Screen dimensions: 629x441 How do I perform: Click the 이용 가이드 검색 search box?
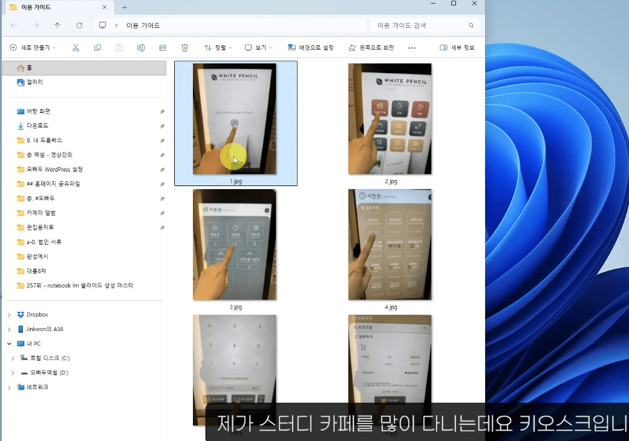point(423,25)
